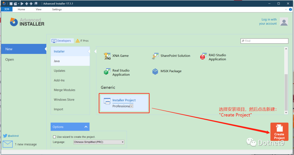This screenshot has height=155, width=294.
Task: Select the Merge Modules category
Action: coord(70,90)
